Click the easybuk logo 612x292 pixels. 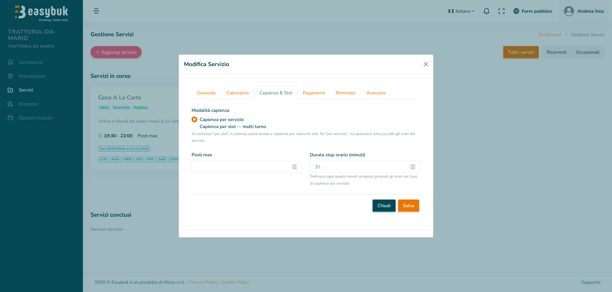click(x=41, y=13)
